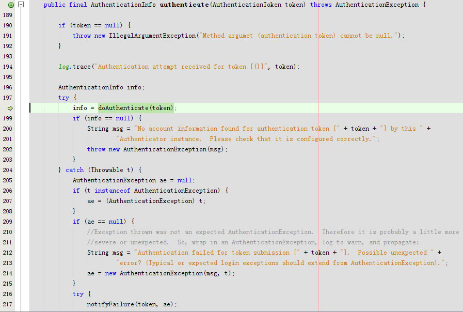Click the bold authenticate method name
Viewport: 463px width, 312px height.
pyautogui.click(x=184, y=5)
